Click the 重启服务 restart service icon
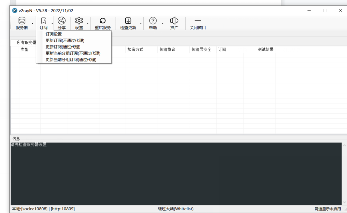 [x=103, y=21]
